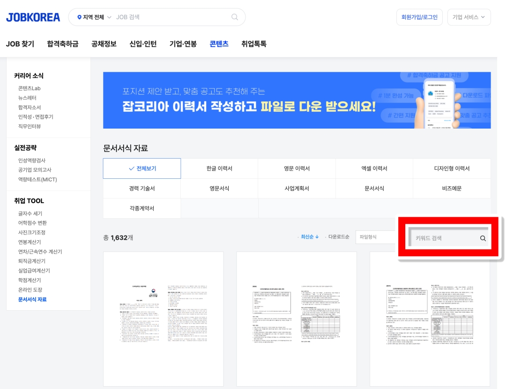Click the resume download promo banner
Screen dimensions: 506x389
pos(297,100)
